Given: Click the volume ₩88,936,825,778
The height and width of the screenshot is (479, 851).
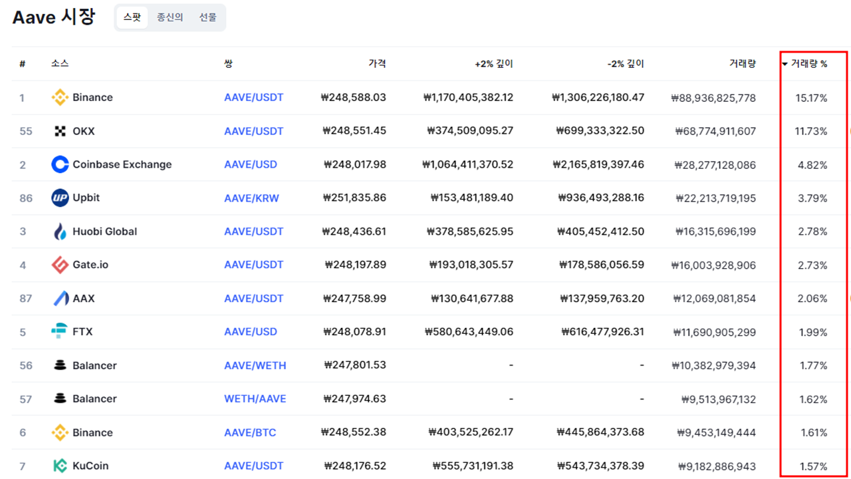Looking at the screenshot, I should pyautogui.click(x=713, y=98).
